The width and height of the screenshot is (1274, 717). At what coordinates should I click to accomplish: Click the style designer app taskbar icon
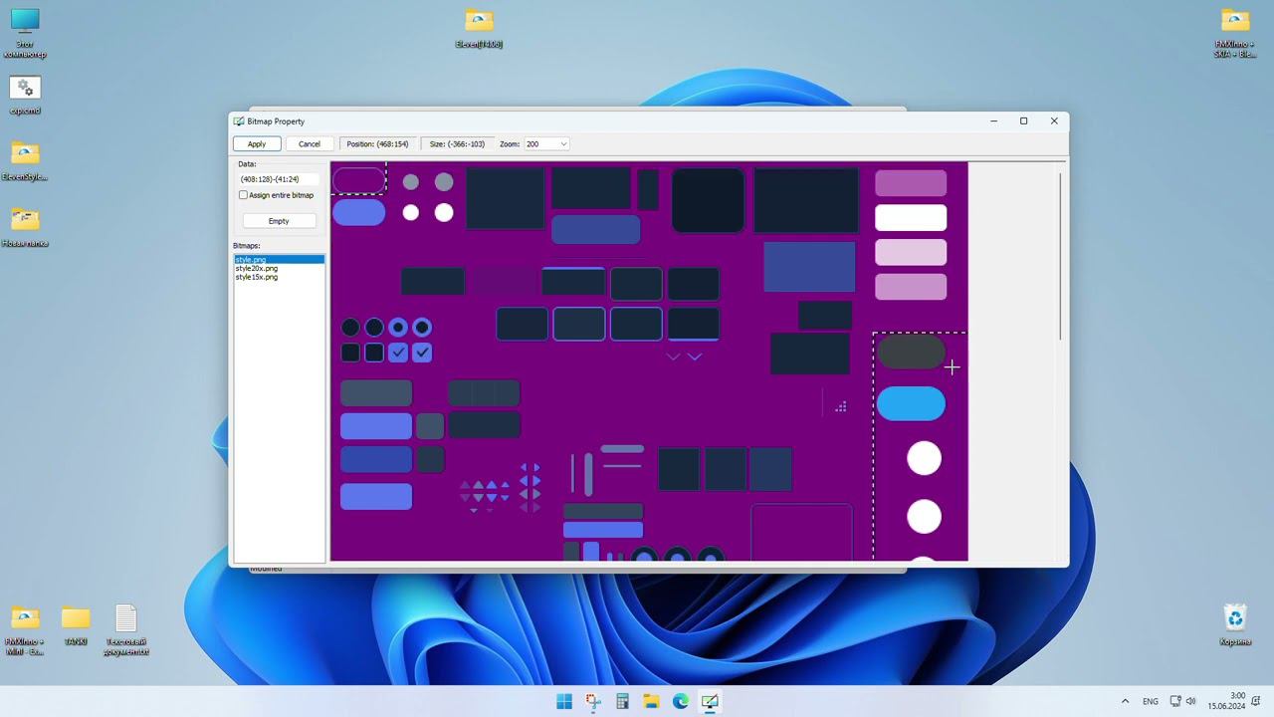tap(710, 701)
